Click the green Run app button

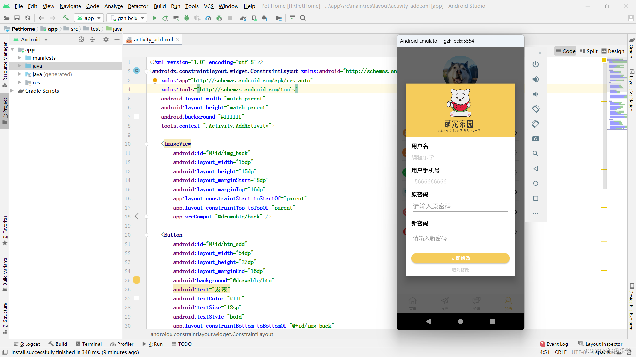pos(154,18)
